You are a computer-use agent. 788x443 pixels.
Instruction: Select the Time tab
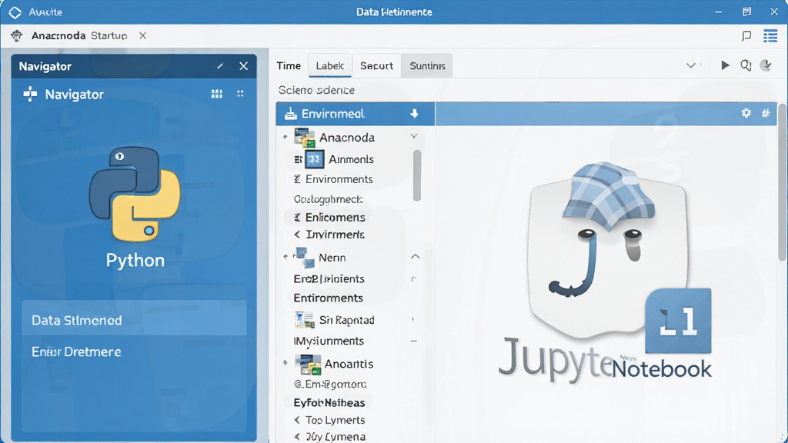[289, 66]
